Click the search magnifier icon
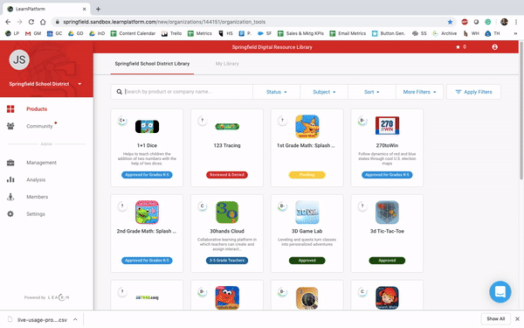The image size is (524, 328). [x=120, y=92]
